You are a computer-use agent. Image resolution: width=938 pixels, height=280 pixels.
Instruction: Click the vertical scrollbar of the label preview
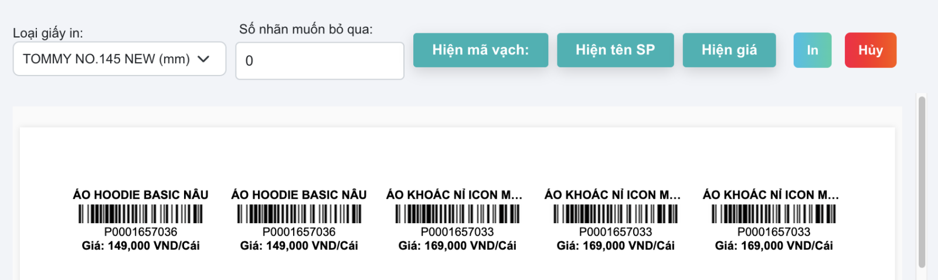pyautogui.click(x=922, y=182)
